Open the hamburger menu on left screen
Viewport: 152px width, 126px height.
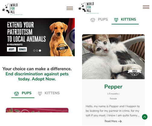[x=70, y=8]
